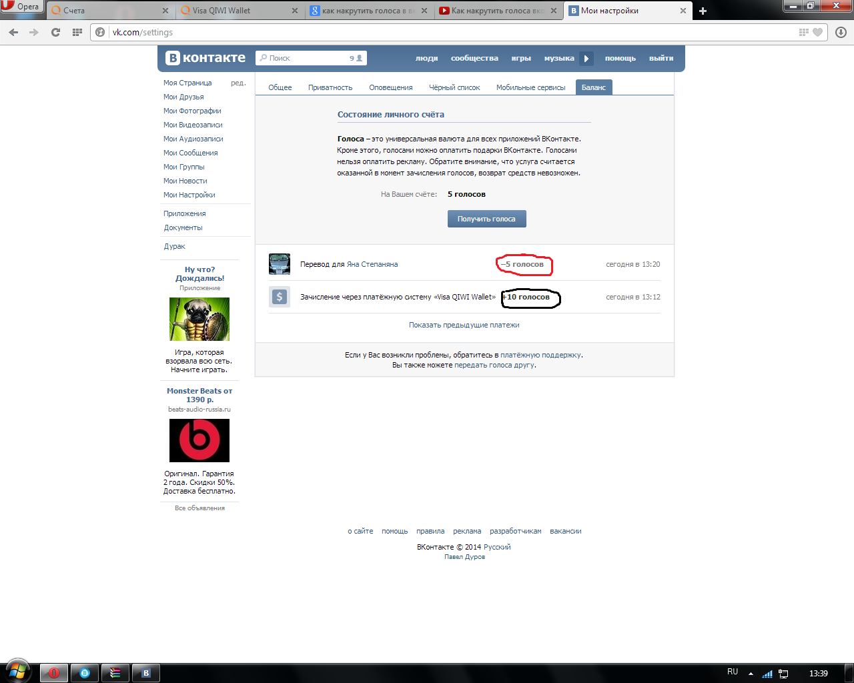Switch to the "Счета" browser tab

110,11
